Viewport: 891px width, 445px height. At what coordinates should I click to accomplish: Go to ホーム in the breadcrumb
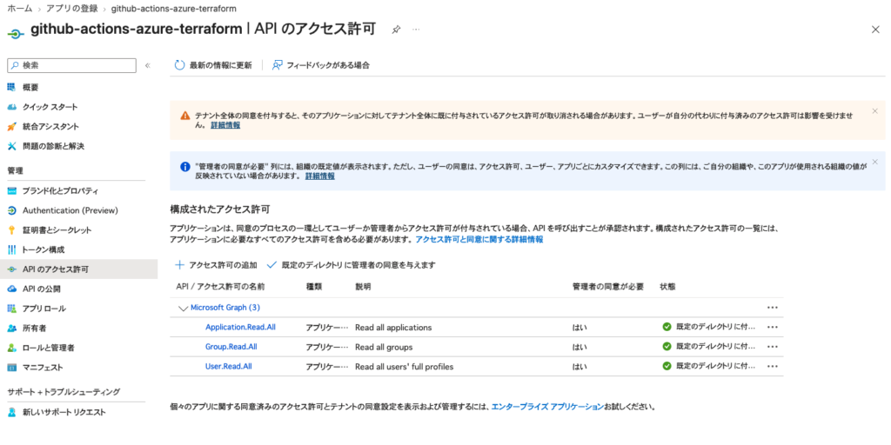pyautogui.click(x=20, y=9)
